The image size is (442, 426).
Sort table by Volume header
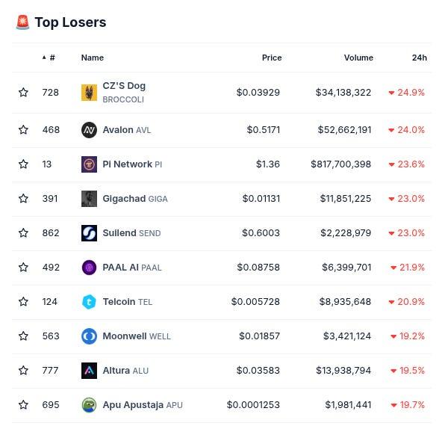click(358, 58)
